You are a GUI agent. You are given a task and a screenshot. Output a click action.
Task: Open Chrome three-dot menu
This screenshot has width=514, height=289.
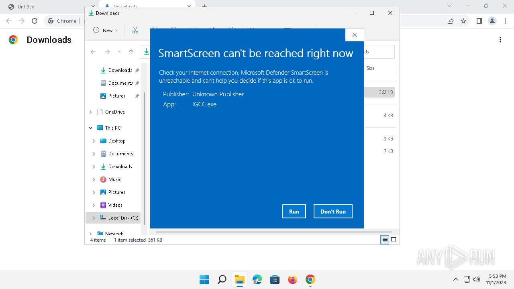coord(505,21)
